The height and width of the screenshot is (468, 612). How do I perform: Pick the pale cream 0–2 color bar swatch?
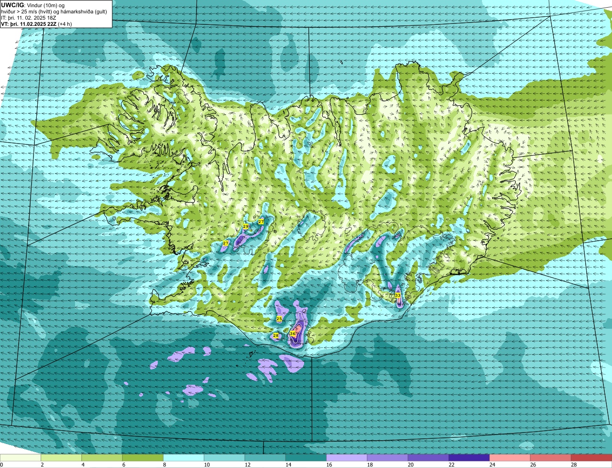pos(21,457)
